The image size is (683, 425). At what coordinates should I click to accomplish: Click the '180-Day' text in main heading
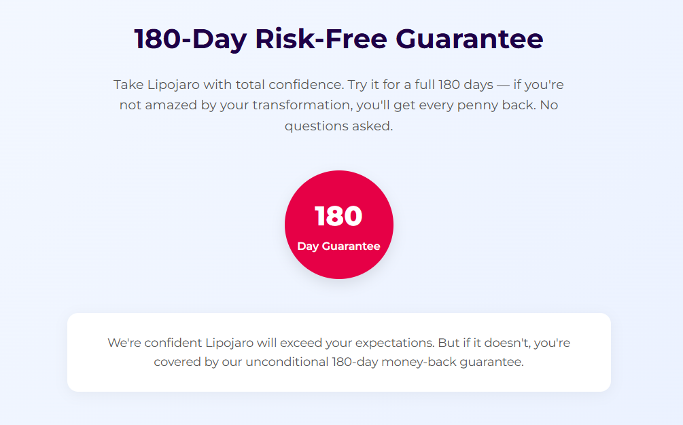[191, 39]
